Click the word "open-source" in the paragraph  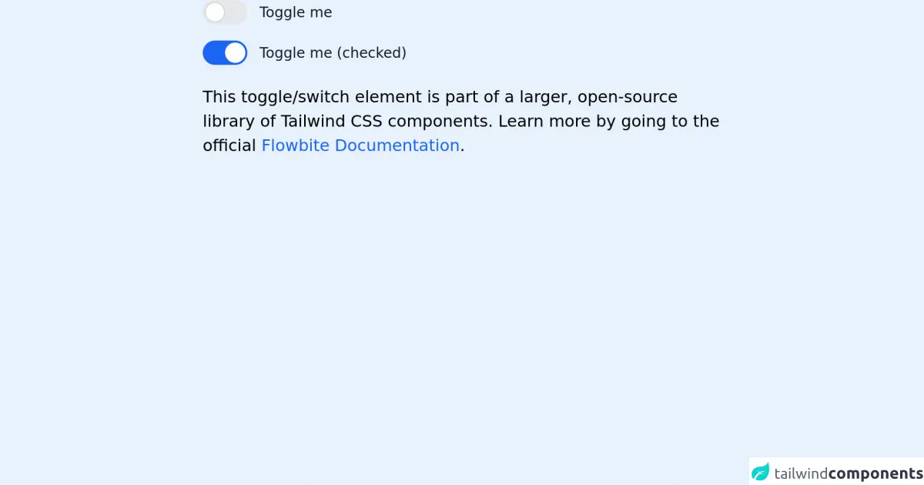pyautogui.click(x=628, y=97)
